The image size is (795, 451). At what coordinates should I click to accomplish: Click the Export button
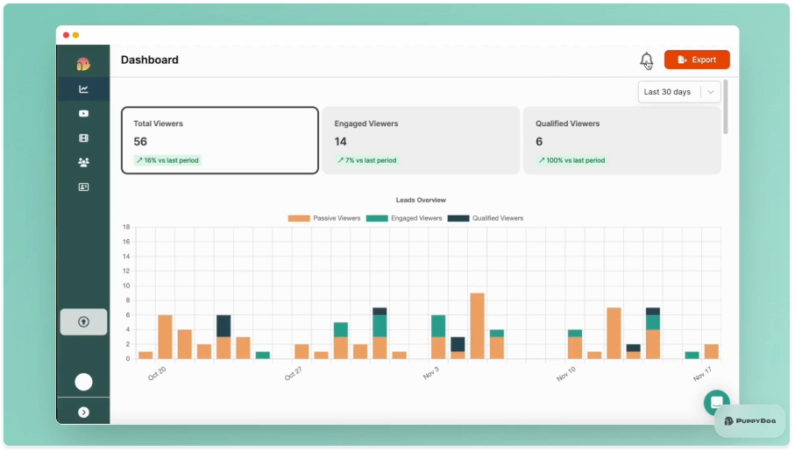click(697, 60)
